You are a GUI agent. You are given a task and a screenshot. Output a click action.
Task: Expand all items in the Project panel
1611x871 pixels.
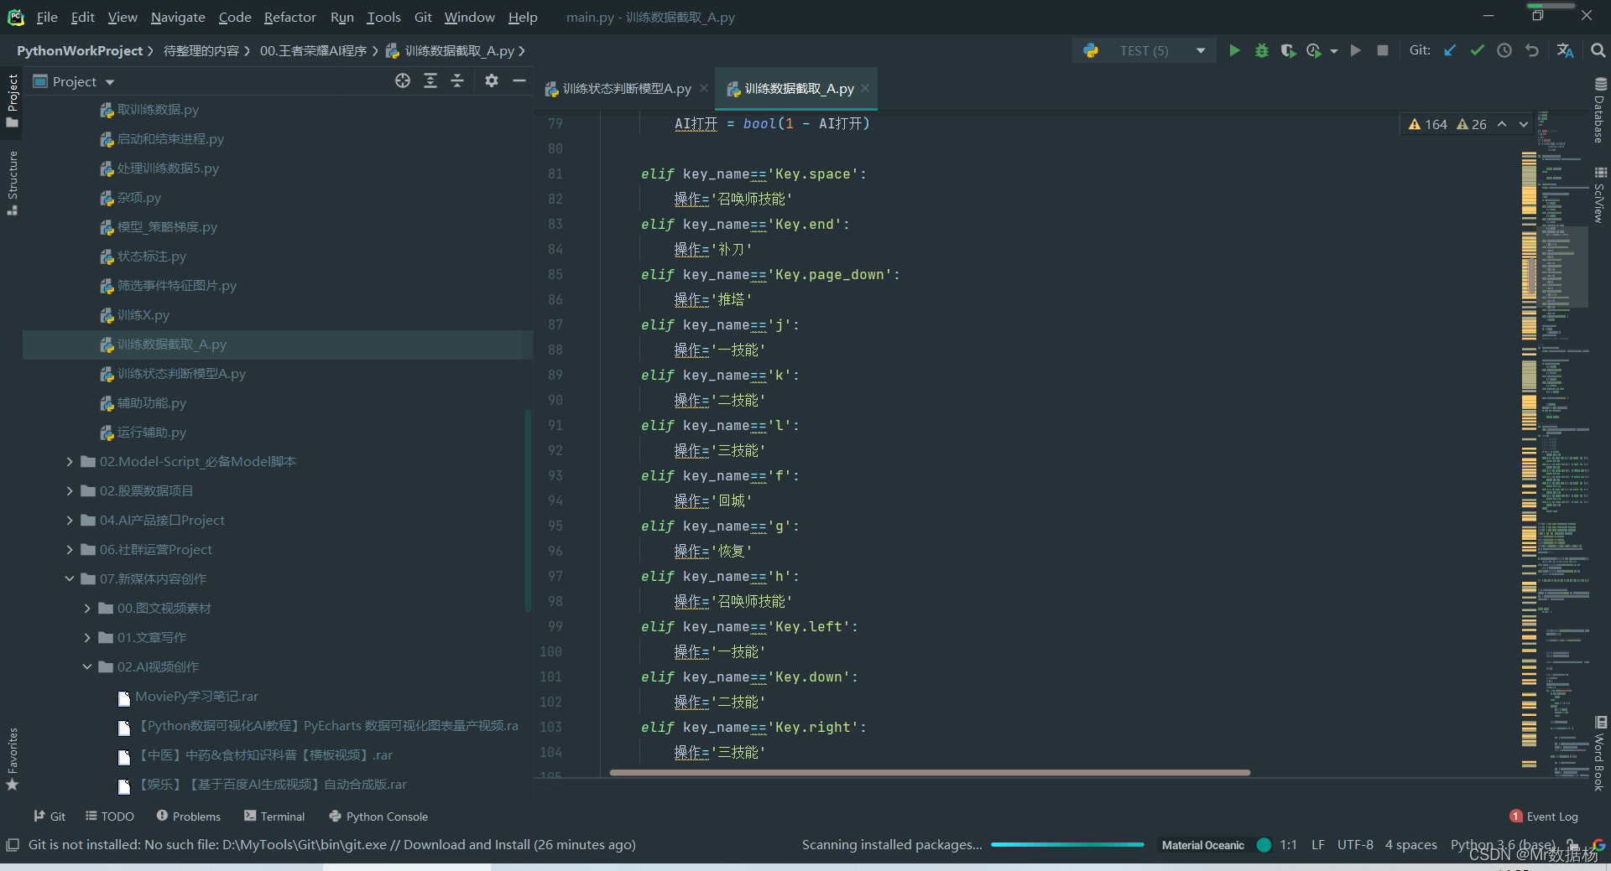point(430,80)
